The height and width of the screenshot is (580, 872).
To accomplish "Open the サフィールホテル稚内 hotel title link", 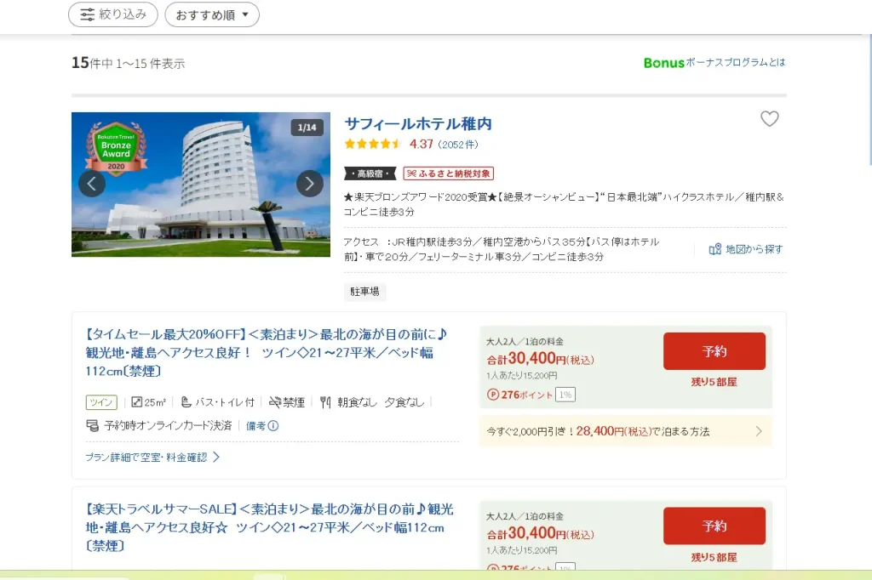I will click(418, 123).
